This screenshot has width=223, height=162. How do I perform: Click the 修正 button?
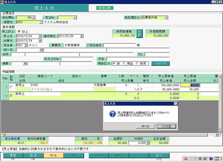coord(74,155)
